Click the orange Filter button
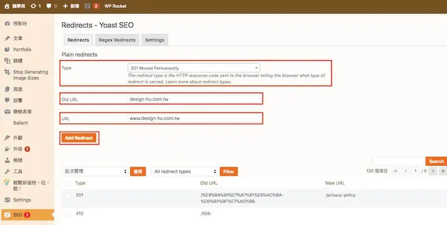Image resolution: width=447 pixels, height=225 pixels. pos(229,171)
